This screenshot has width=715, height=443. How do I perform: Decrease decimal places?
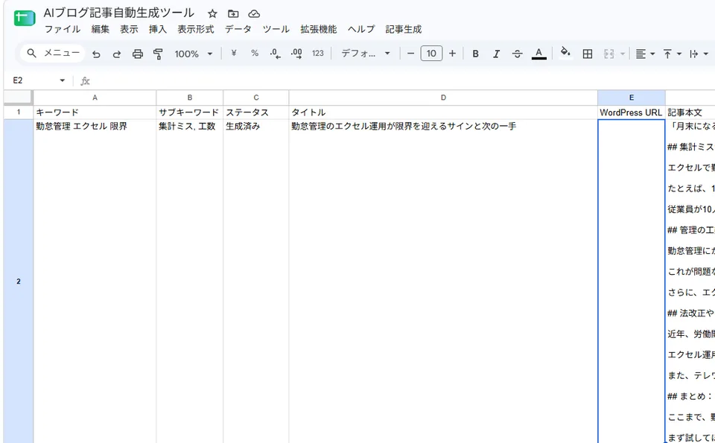(x=275, y=54)
